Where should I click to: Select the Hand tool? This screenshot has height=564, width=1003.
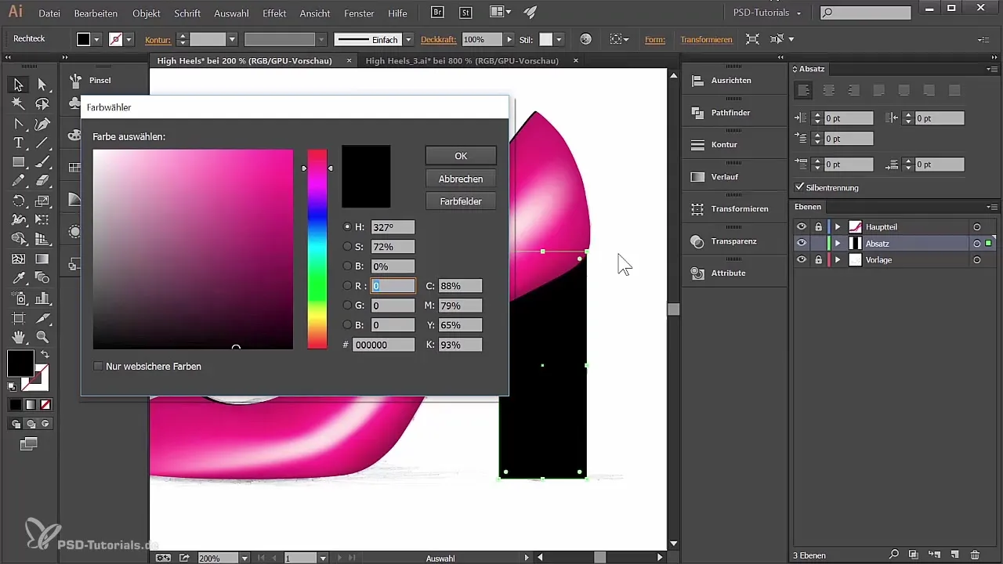coord(18,338)
